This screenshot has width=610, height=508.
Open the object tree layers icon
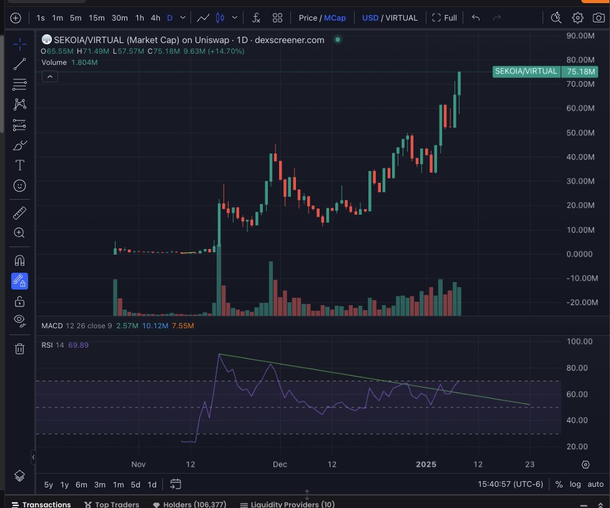pos(19,476)
